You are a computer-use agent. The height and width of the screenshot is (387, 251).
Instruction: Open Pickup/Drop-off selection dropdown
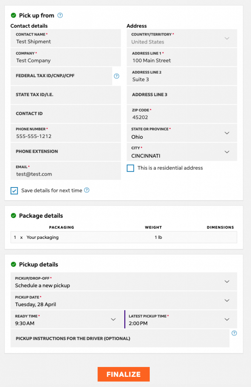[x=226, y=282]
